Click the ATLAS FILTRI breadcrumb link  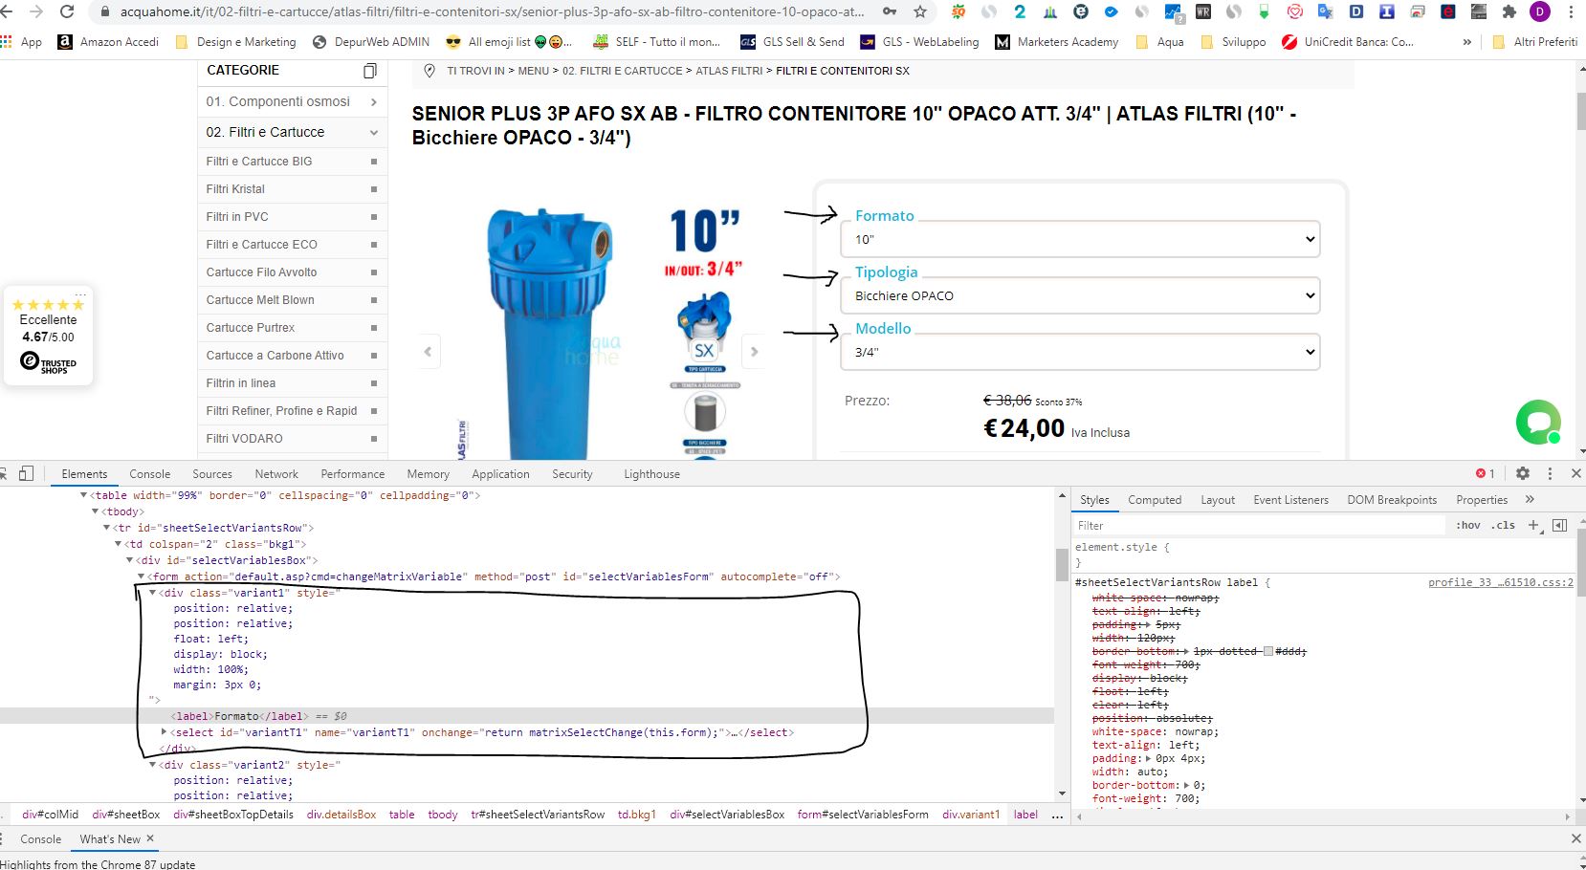[x=729, y=71]
